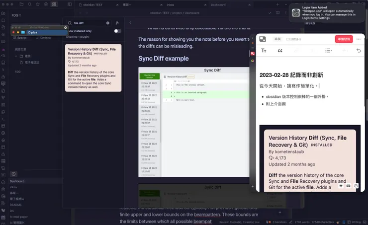Click the brightness sun icon on the floating panel
The image size is (368, 225).
(x=341, y=186)
